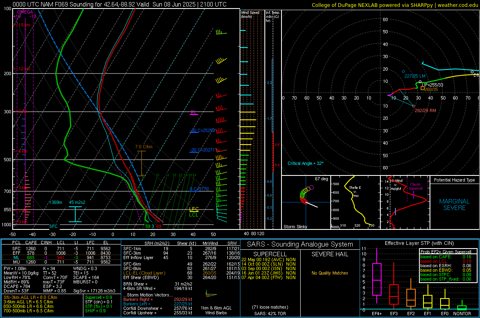This screenshot has height=318, width=480.
Task: Click the blue 'Bunkers Left = 227/25 kt' line
Action: point(158,304)
